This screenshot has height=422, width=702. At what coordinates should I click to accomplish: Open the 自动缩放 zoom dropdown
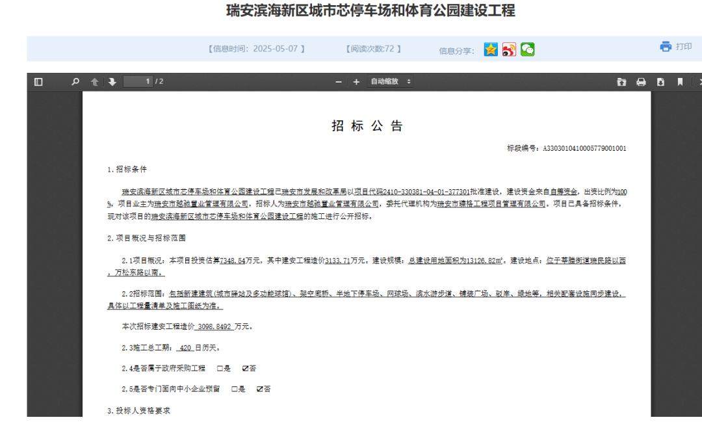click(390, 82)
